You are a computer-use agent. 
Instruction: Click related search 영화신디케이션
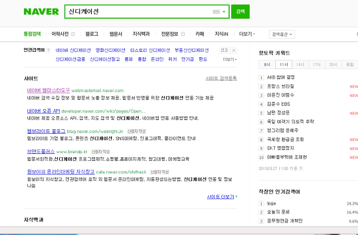110,51
